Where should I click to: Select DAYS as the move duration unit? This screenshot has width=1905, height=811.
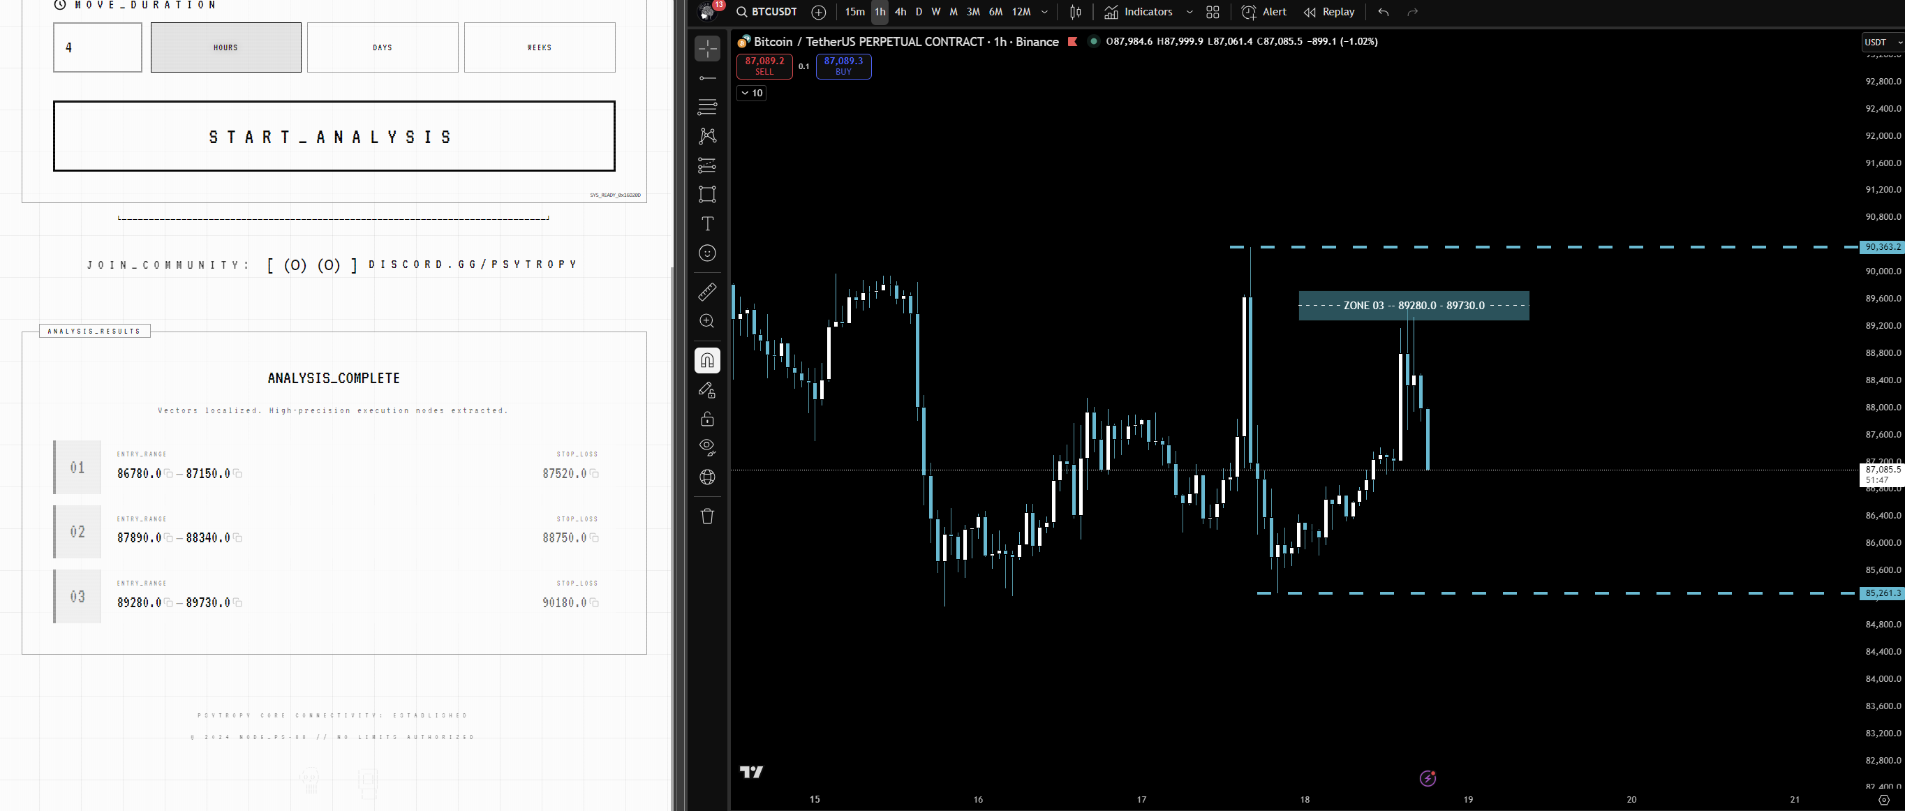tap(383, 47)
